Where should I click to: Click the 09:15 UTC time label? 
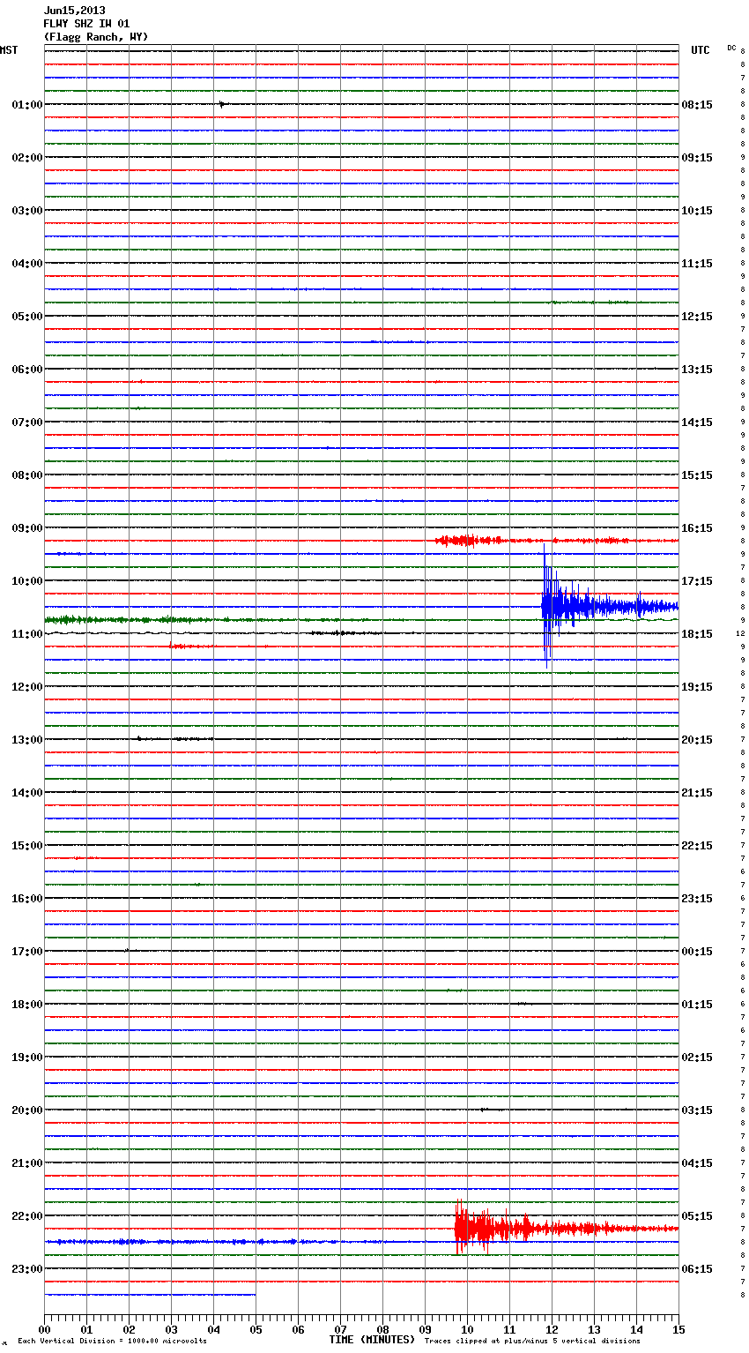point(697,158)
